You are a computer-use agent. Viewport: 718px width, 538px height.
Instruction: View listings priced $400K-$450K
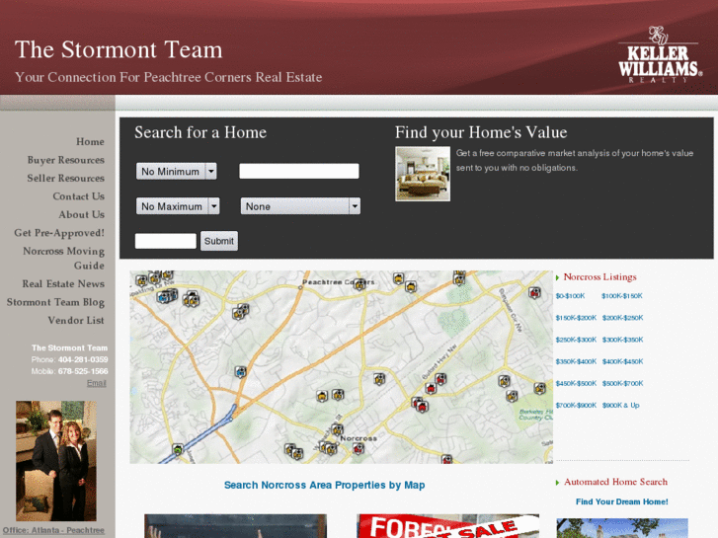coord(623,361)
